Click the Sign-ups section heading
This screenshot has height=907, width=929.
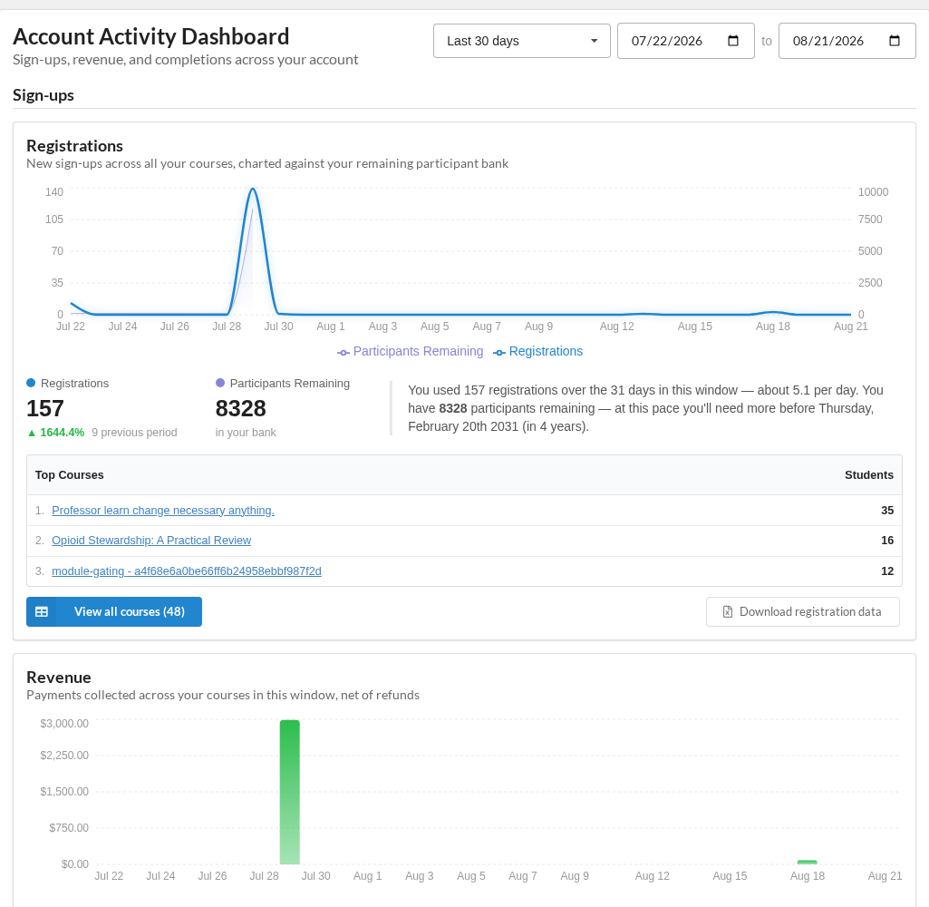tap(44, 95)
